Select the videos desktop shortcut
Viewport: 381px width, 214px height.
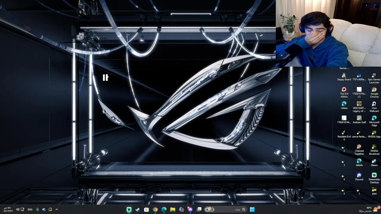(344, 106)
